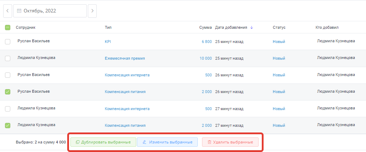Click the Сотрудник column header
The image size is (366, 152).
point(26,27)
